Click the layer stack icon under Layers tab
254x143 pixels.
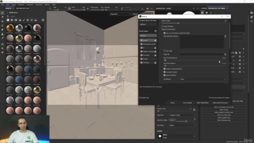(202, 13)
